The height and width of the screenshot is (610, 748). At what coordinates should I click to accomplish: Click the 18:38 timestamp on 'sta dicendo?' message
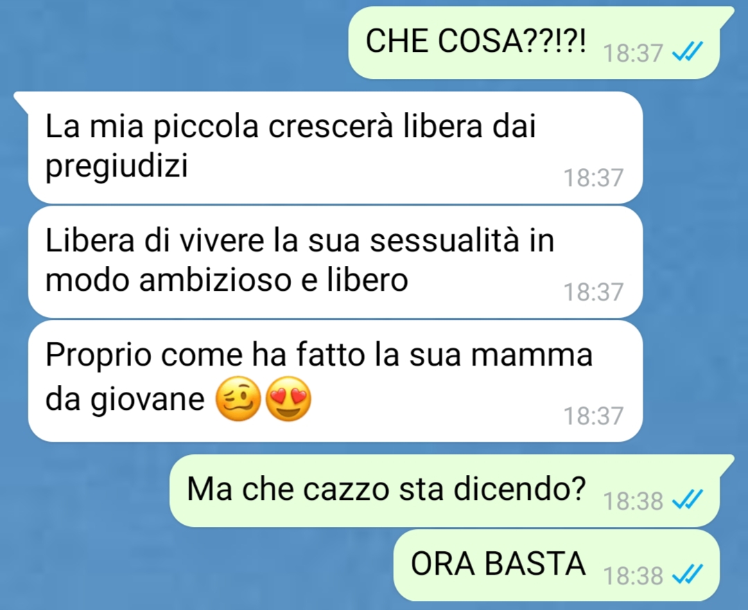633,501
